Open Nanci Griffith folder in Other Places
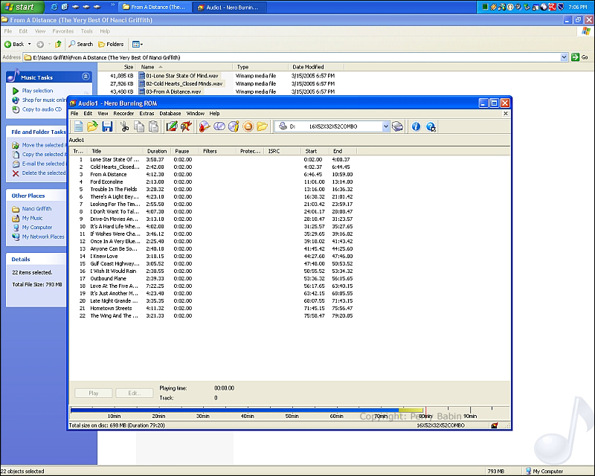The image size is (595, 476). [36, 209]
